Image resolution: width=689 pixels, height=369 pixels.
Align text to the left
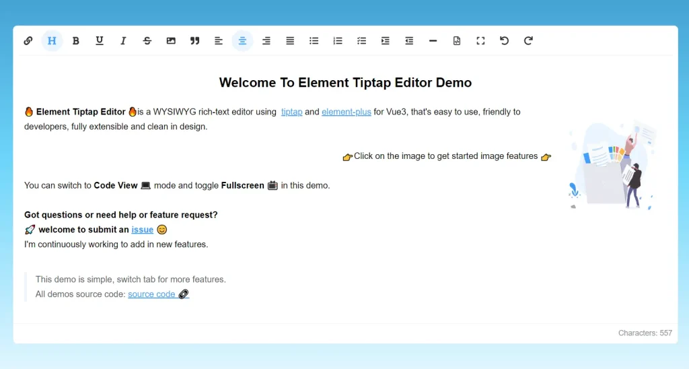(219, 41)
